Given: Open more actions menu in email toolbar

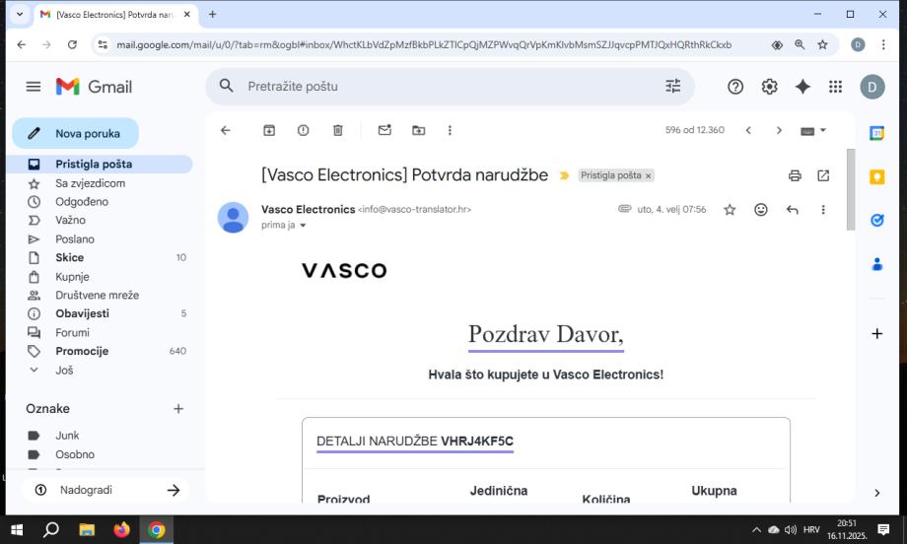Looking at the screenshot, I should [450, 130].
